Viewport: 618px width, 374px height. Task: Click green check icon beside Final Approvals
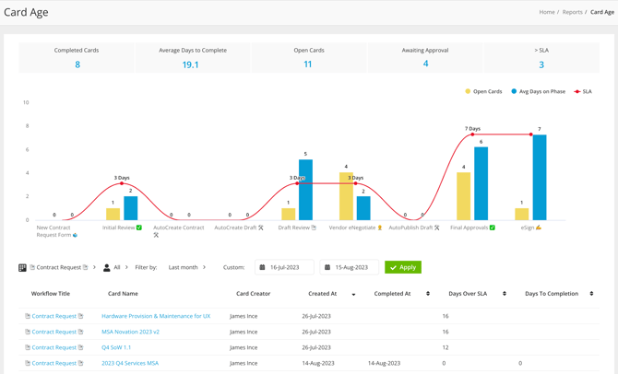click(x=493, y=228)
